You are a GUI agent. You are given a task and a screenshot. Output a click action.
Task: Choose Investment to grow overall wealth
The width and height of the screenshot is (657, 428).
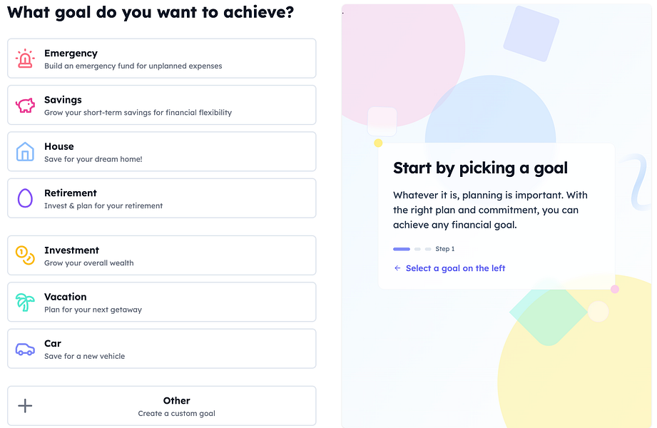(162, 255)
